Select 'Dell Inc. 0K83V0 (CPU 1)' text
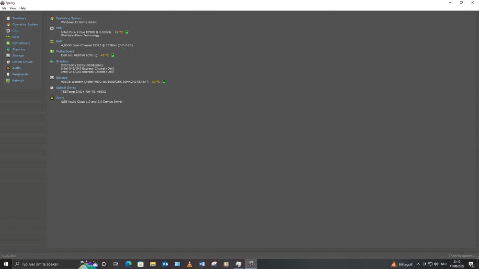The width and height of the screenshot is (479, 269). point(79,55)
